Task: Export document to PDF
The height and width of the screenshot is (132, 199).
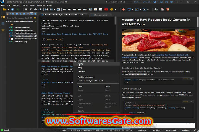Action: pos(162,9)
